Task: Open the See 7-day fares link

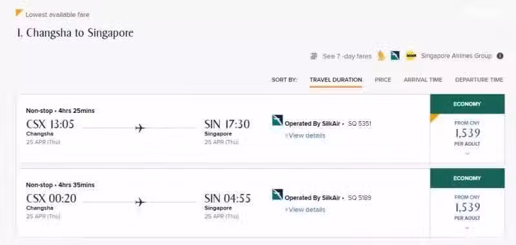Action: [x=347, y=56]
